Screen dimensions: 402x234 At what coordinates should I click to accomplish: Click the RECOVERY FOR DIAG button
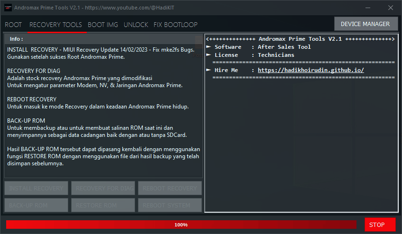(103, 188)
